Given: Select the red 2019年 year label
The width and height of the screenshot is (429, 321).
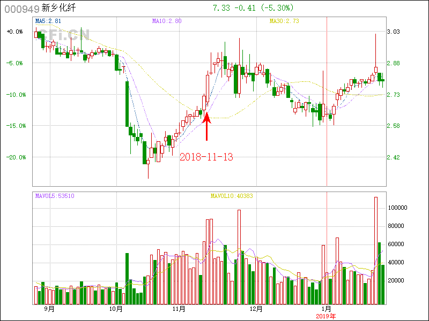Looking at the screenshot, I should [x=326, y=316].
